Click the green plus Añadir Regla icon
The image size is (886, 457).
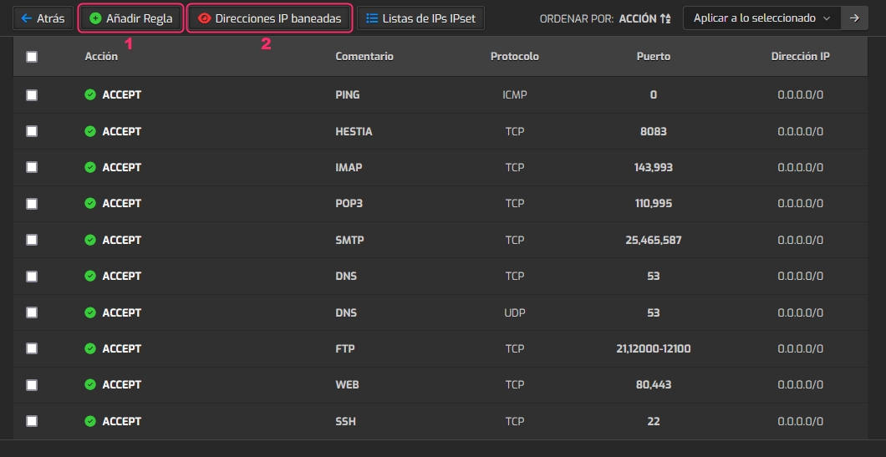coord(95,18)
